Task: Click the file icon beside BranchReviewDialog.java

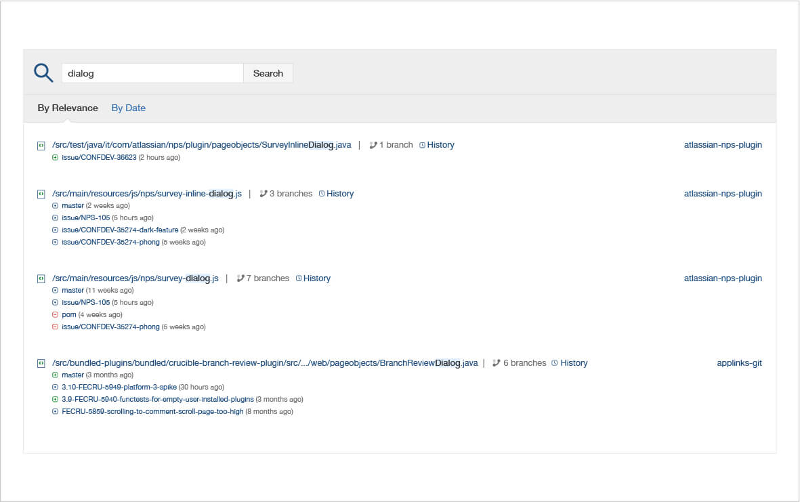Action: (41, 363)
